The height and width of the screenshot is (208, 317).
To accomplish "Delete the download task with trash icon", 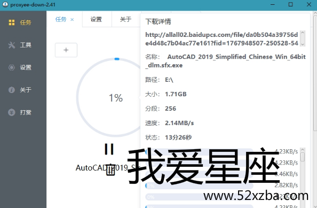I will click(x=110, y=170).
